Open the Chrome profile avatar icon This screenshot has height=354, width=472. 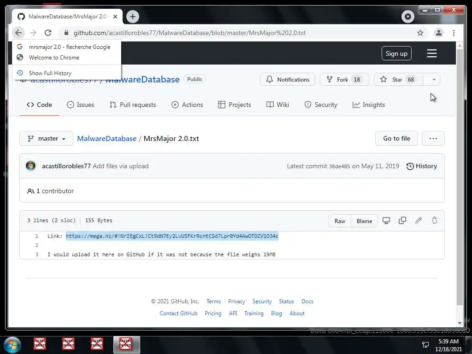pyautogui.click(x=439, y=33)
